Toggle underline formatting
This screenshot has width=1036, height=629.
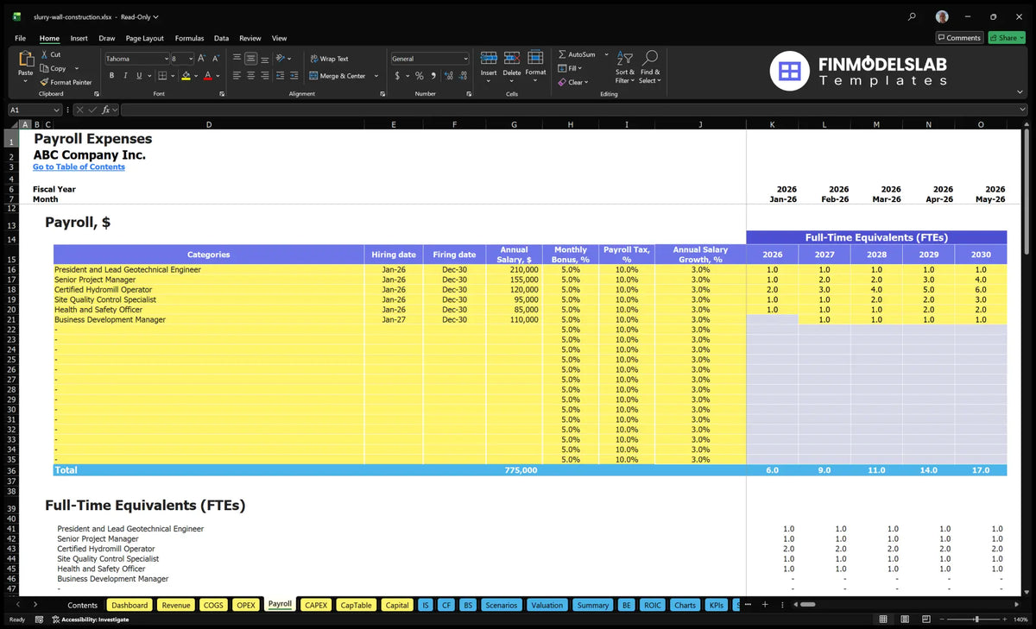(x=139, y=76)
